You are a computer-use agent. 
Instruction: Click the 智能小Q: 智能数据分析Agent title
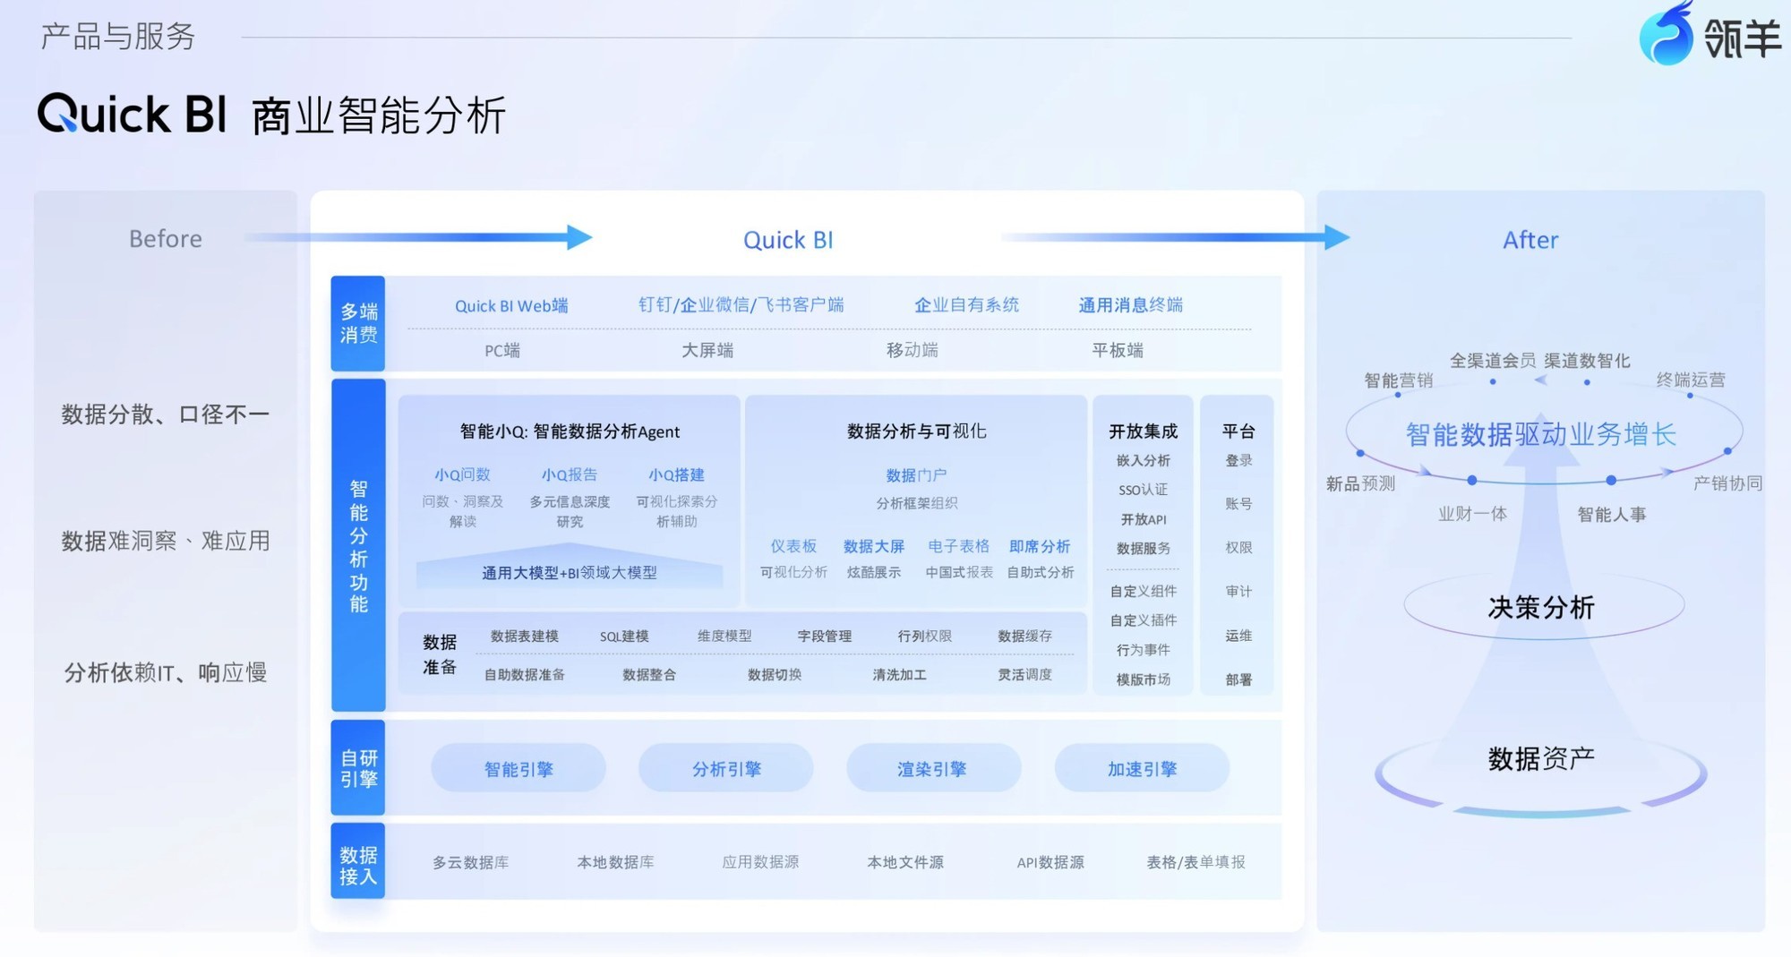tap(570, 431)
